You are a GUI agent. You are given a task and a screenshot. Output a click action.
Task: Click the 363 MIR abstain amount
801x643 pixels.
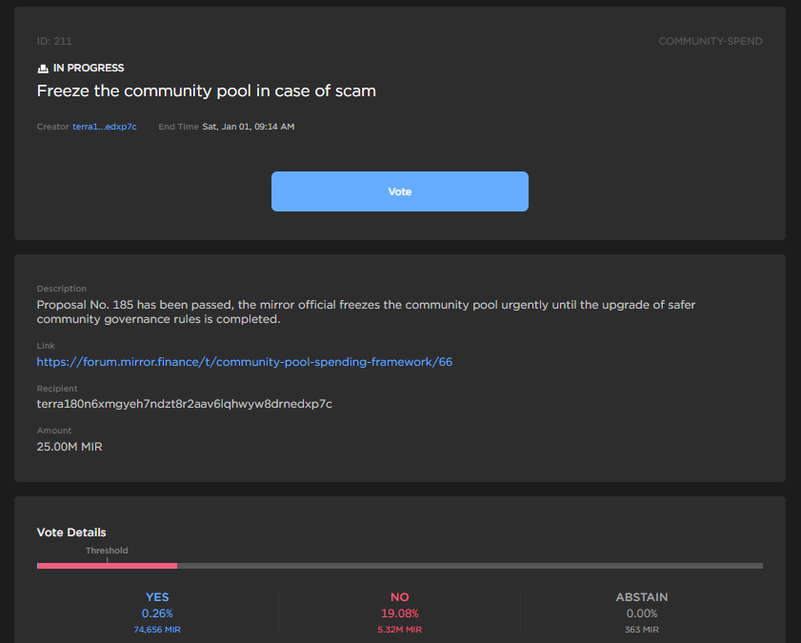point(642,630)
